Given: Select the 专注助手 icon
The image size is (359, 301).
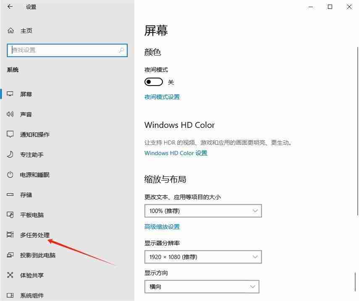Looking at the screenshot, I should (10, 154).
